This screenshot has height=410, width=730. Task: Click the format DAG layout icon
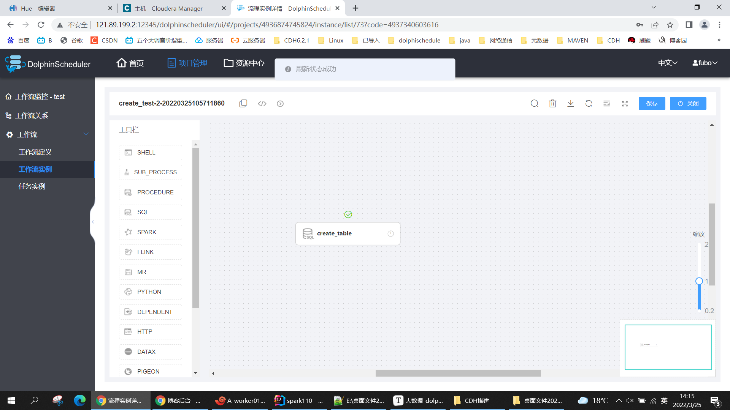click(607, 103)
